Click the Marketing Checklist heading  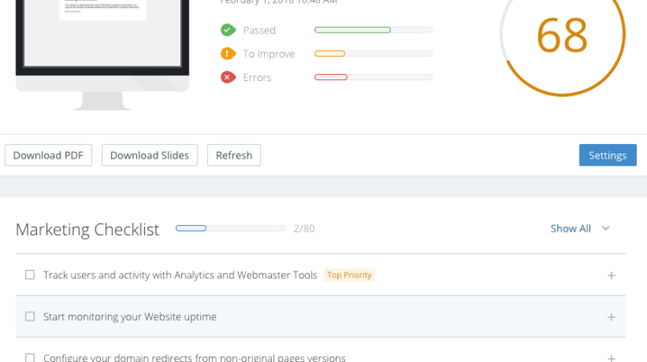[x=87, y=229]
